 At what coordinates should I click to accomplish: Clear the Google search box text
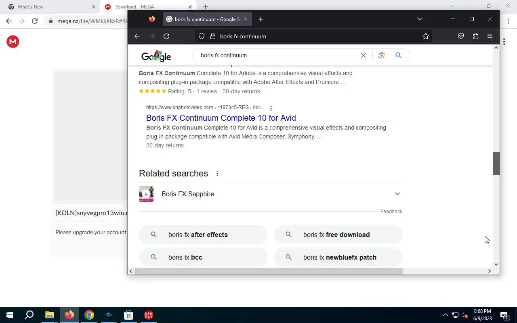point(364,55)
